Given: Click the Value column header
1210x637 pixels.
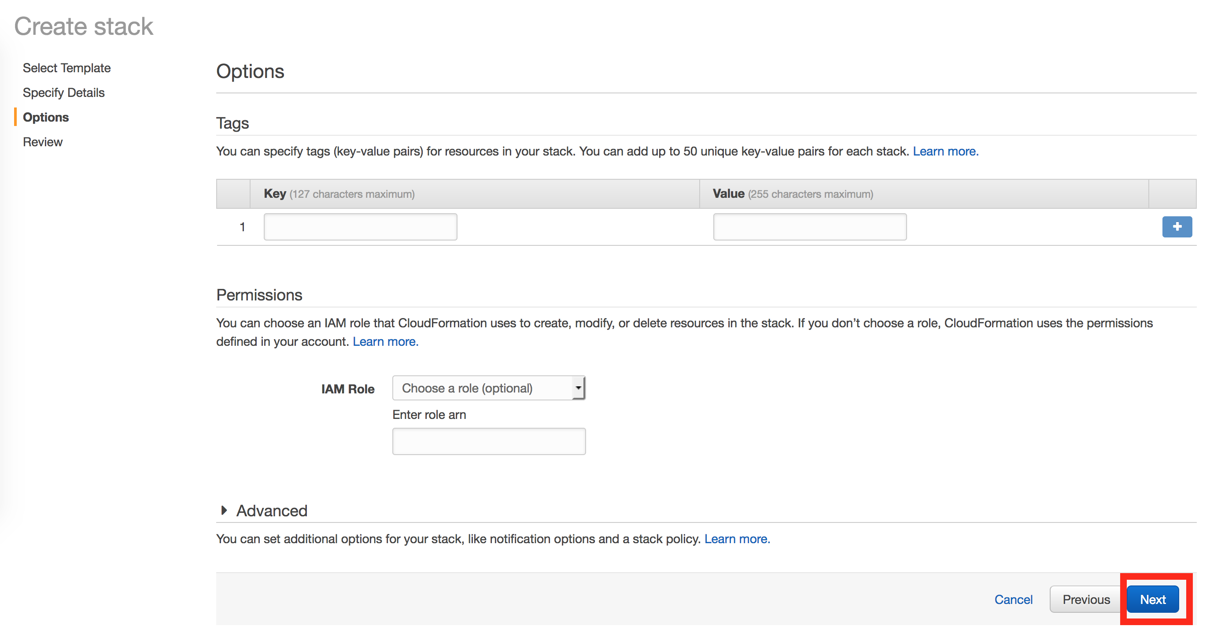Looking at the screenshot, I should coord(728,194).
